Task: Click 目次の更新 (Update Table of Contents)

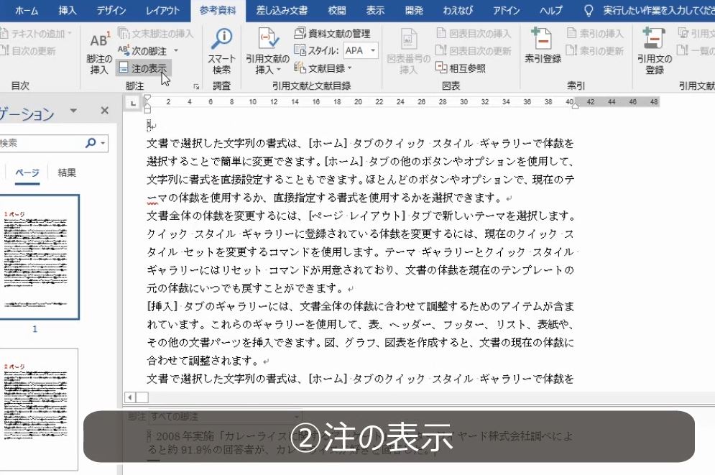Action: 28,50
